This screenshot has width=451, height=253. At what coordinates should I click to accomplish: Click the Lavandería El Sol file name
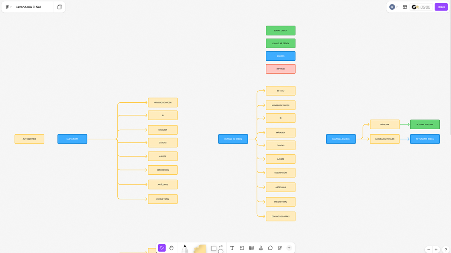28,7
